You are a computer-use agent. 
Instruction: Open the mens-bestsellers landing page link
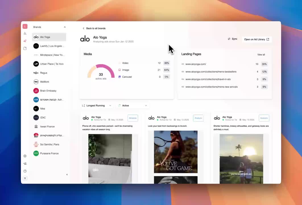pyautogui.click(x=211, y=71)
